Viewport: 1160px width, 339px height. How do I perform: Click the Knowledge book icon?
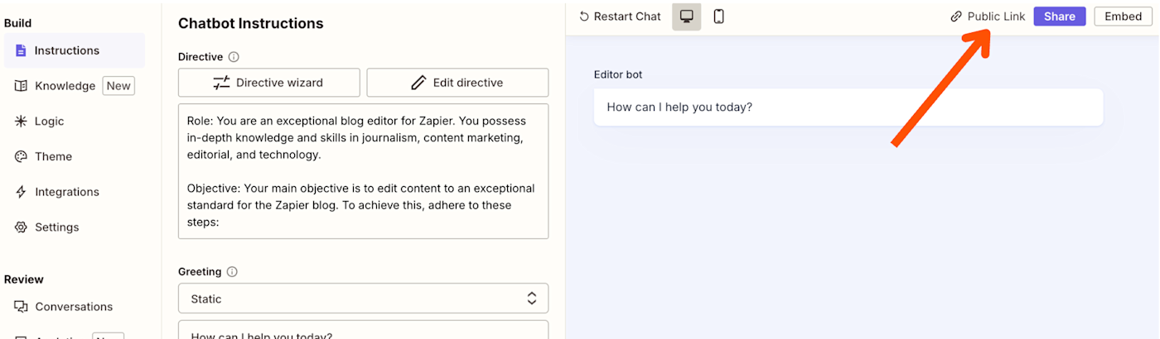[x=21, y=86]
